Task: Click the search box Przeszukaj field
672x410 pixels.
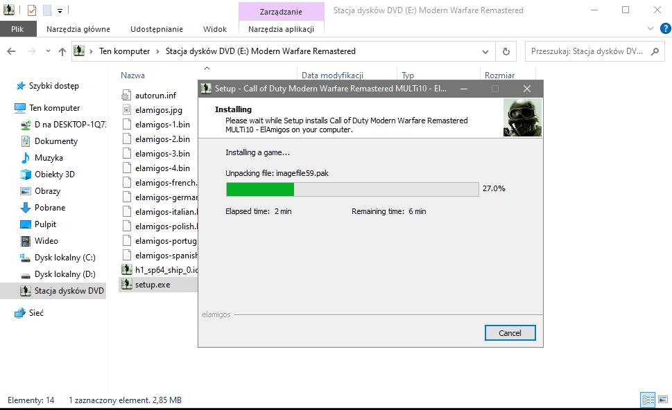Action: [586, 51]
